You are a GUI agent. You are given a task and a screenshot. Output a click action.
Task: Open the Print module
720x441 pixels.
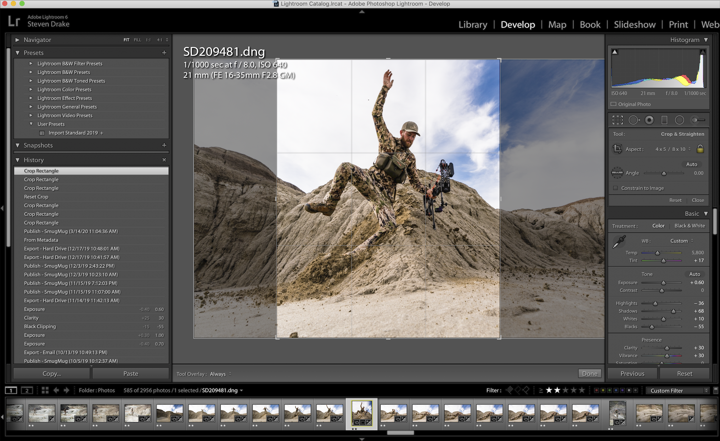tap(678, 24)
